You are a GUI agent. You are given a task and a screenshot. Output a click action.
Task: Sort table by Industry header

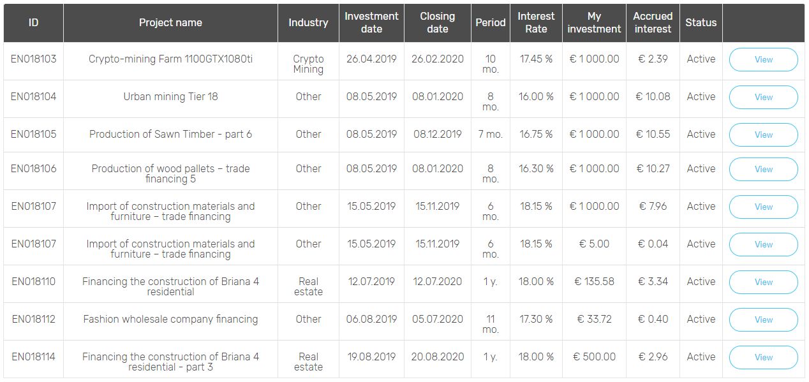pos(308,23)
